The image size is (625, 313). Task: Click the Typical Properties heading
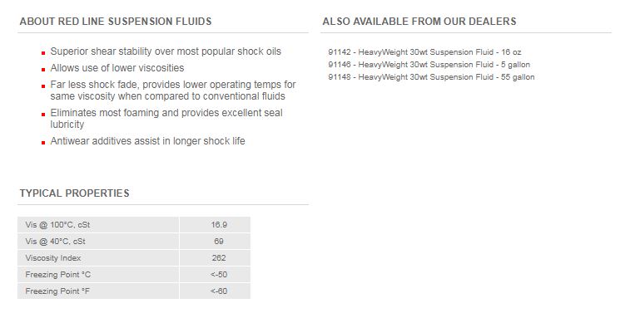click(x=75, y=193)
